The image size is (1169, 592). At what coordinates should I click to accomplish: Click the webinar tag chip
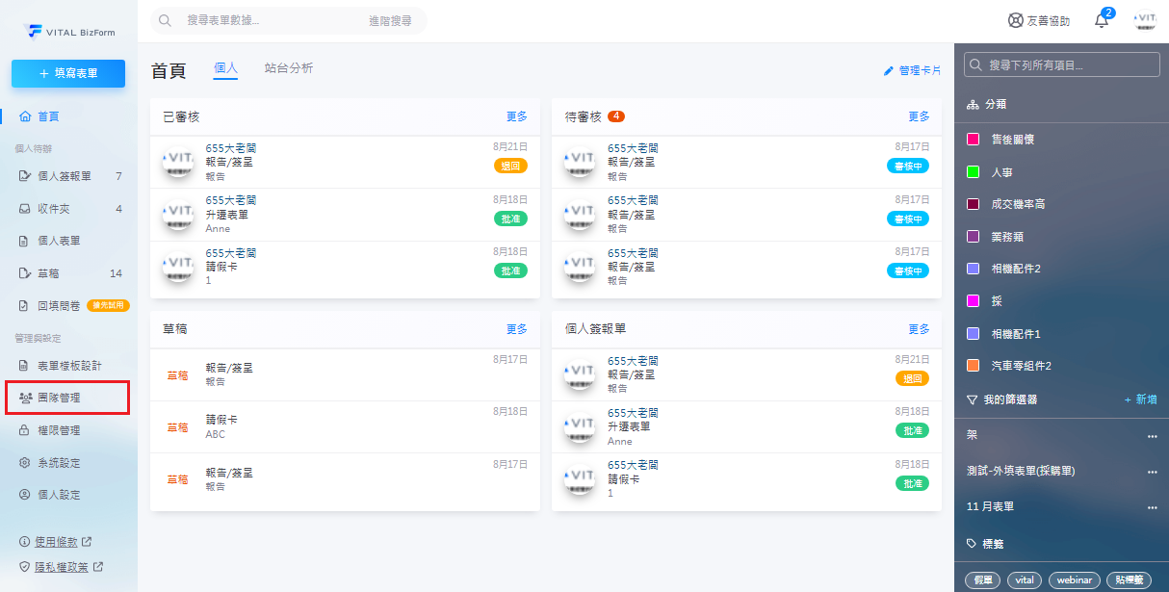coord(1073,580)
